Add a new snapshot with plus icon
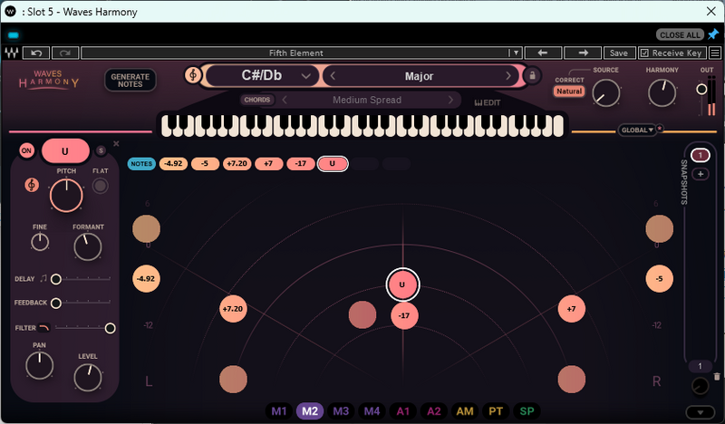This screenshot has width=725, height=424. [x=701, y=174]
